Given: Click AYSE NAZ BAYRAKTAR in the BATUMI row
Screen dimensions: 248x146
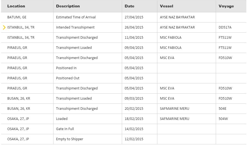Looking at the screenshot, I should click(x=177, y=17).
